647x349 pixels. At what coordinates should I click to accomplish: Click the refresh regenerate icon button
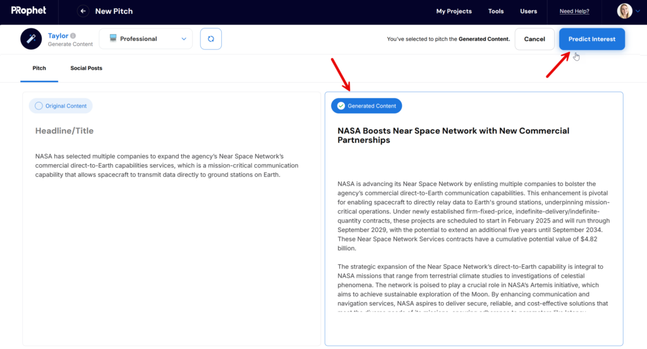tap(211, 39)
